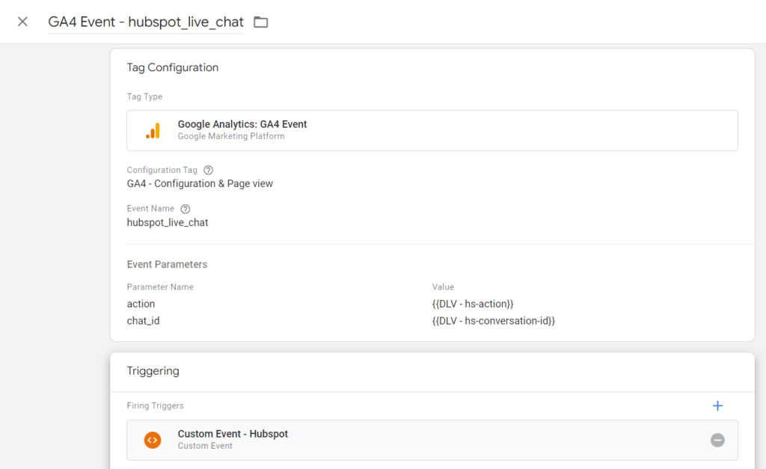Click the Firing Triggers label

(x=156, y=405)
